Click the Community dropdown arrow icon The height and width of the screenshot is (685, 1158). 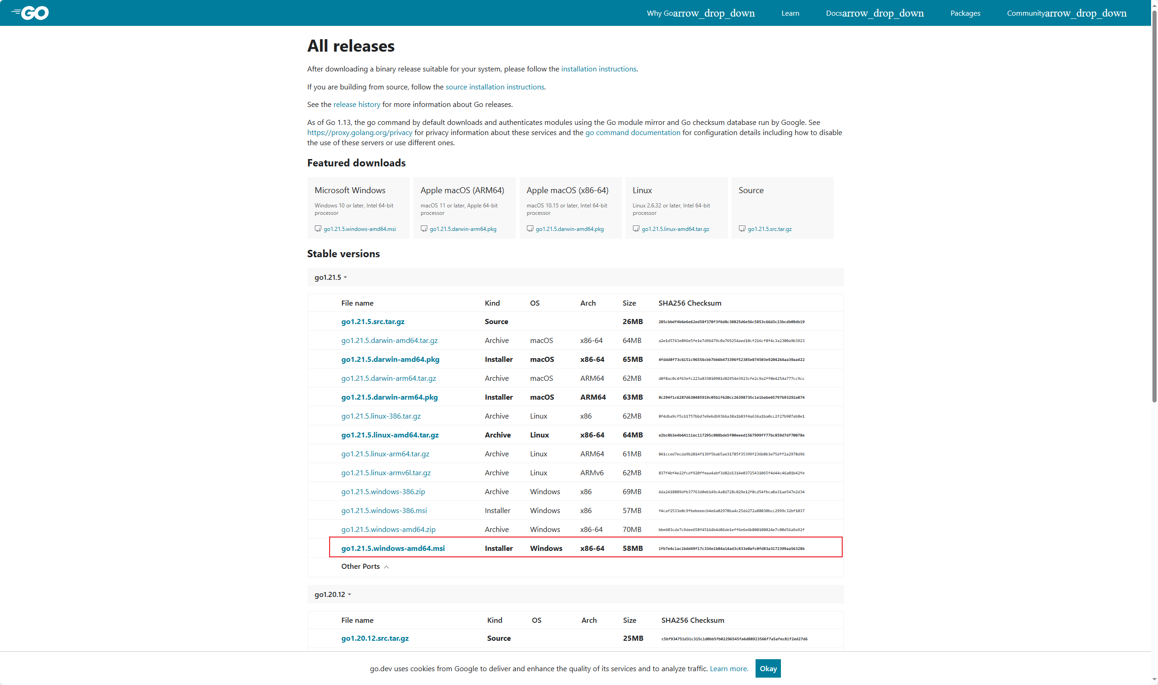tap(1086, 13)
